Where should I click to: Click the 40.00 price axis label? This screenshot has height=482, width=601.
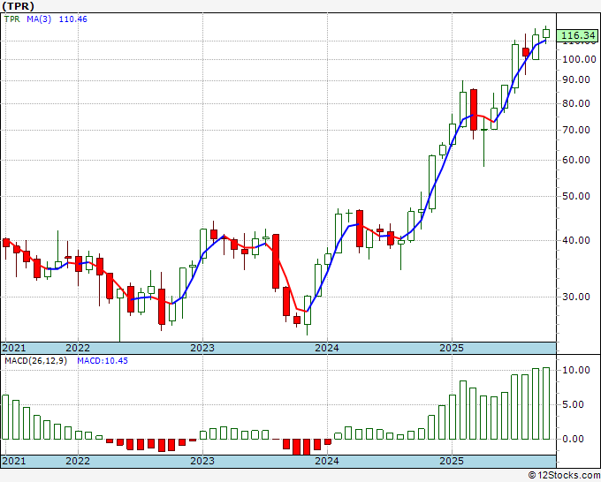[575, 240]
